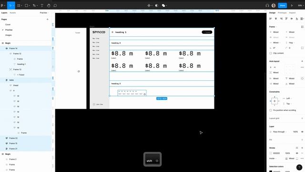Screen dimensions: 305x172
Task: Select the Text tool
Action: click(42, 5)
